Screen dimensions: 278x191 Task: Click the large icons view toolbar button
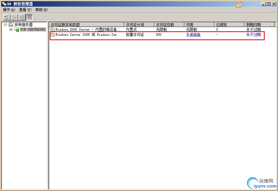point(7,17)
